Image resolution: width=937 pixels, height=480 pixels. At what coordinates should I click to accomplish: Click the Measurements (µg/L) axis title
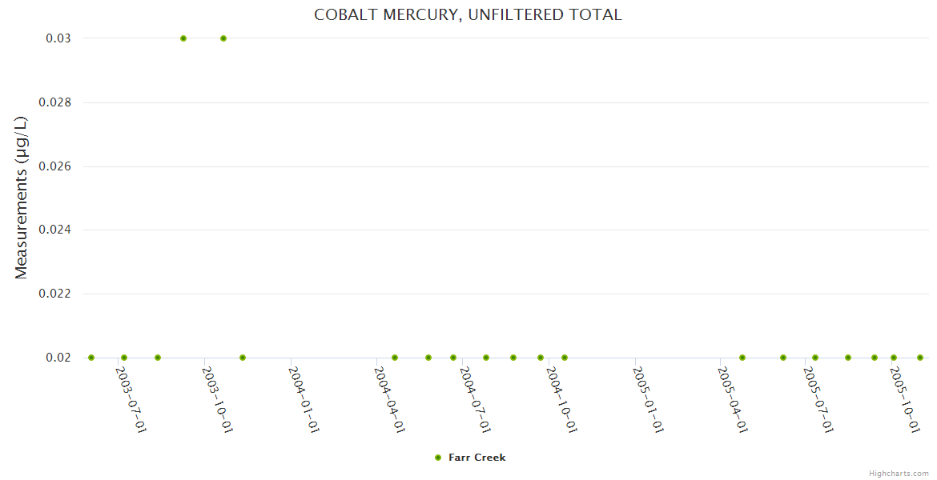(x=22, y=198)
